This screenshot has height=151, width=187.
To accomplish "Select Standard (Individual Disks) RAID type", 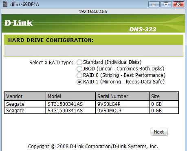I will (x=79, y=62).
